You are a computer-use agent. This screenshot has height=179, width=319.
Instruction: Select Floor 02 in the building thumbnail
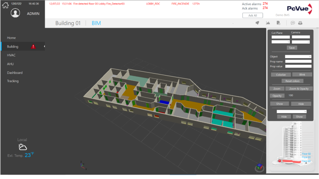[x=306, y=154]
